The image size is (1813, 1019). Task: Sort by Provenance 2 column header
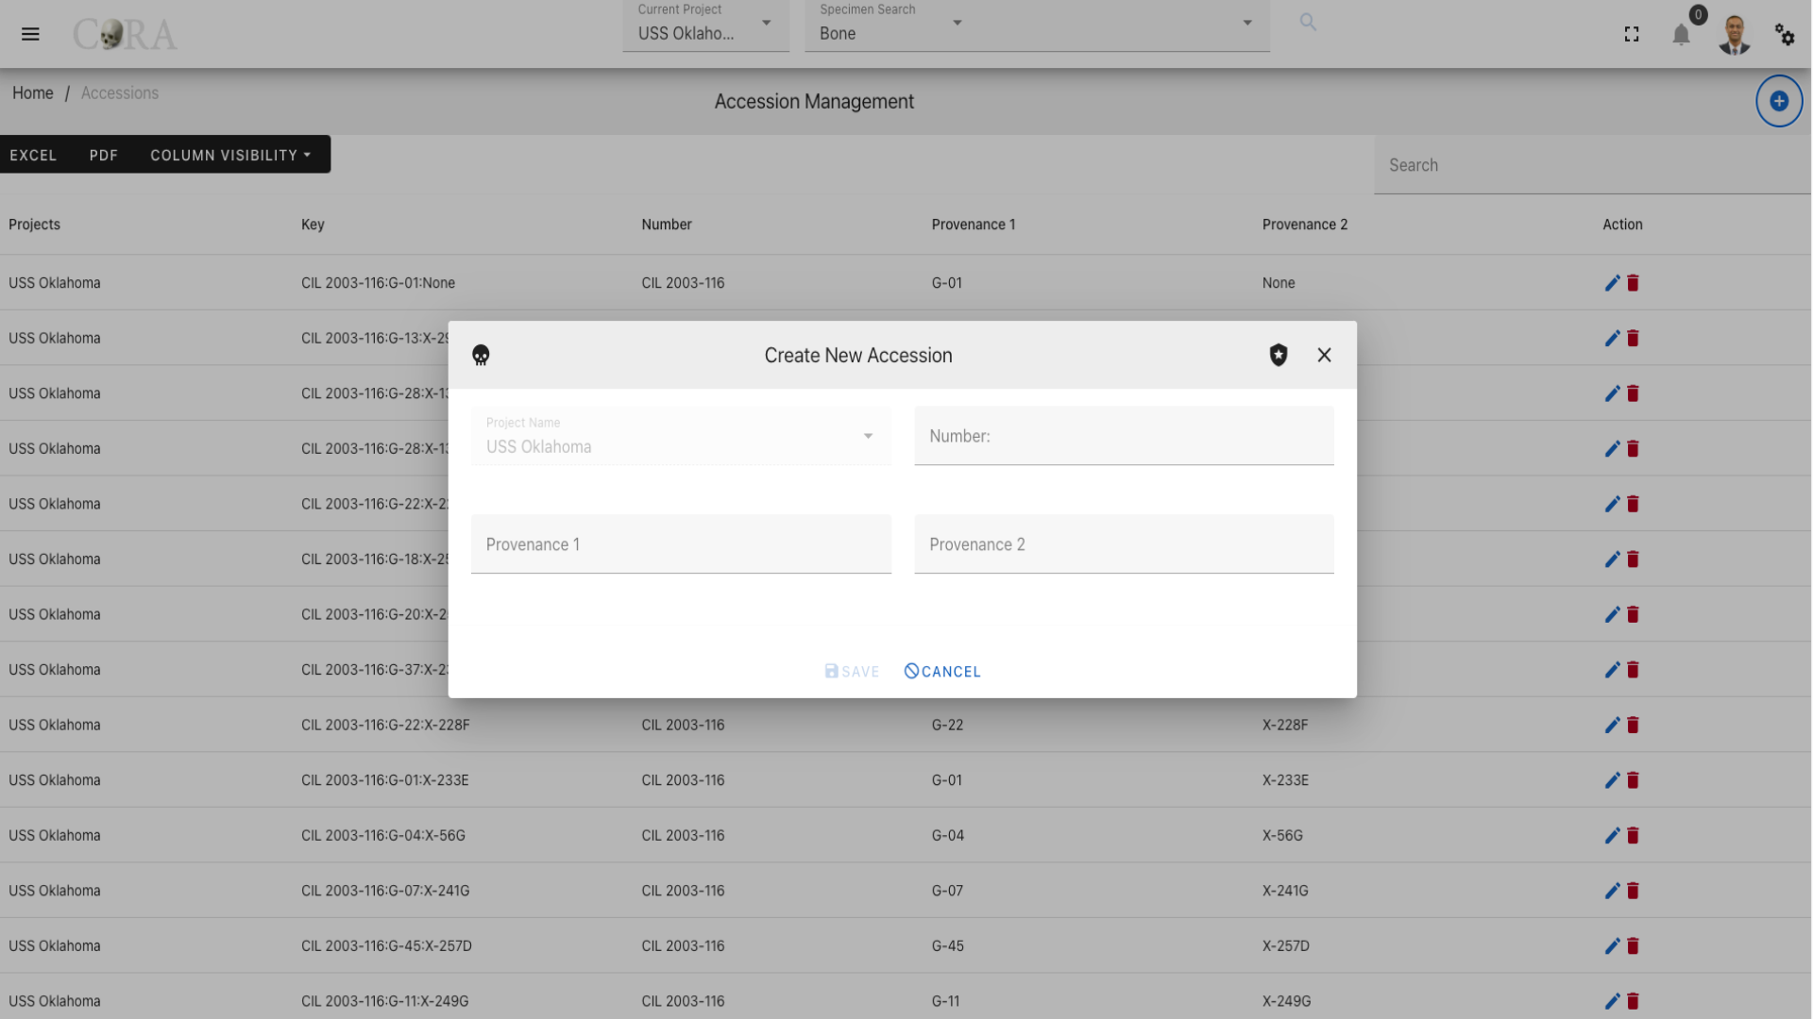point(1305,225)
